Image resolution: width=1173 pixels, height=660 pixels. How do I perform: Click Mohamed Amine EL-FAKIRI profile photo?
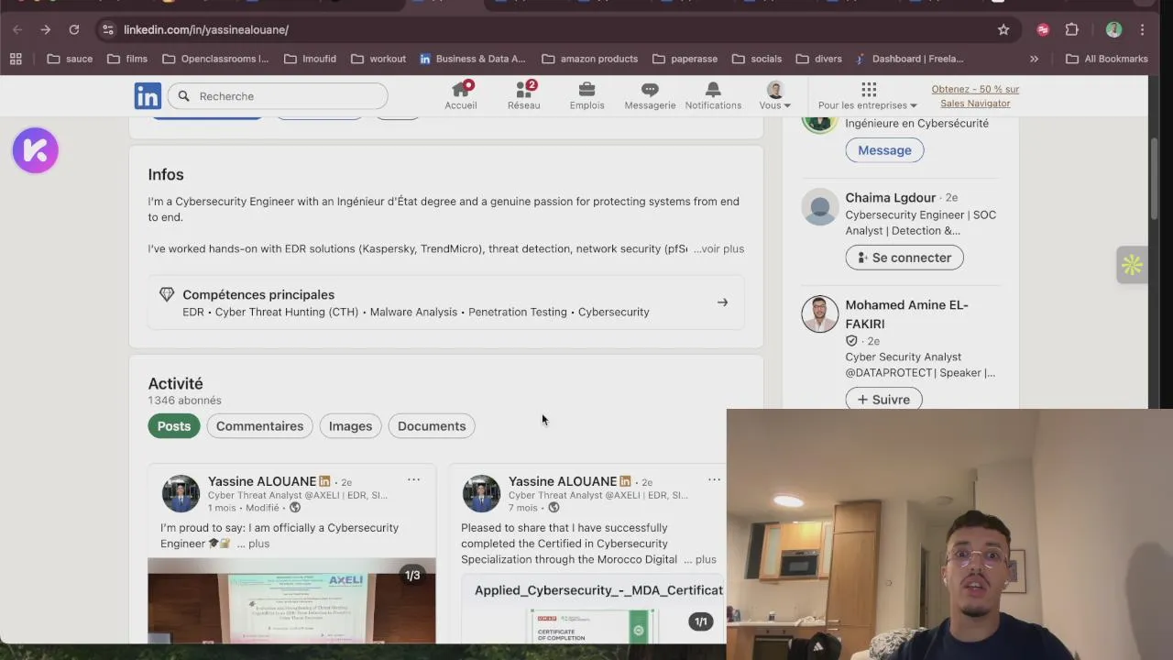(x=820, y=314)
